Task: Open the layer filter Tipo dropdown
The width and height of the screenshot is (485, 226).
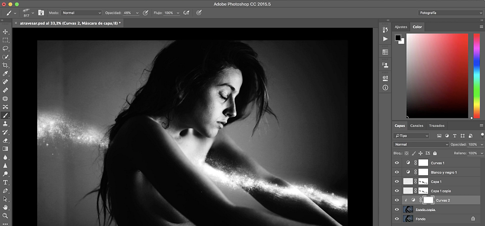Action: pyautogui.click(x=412, y=136)
